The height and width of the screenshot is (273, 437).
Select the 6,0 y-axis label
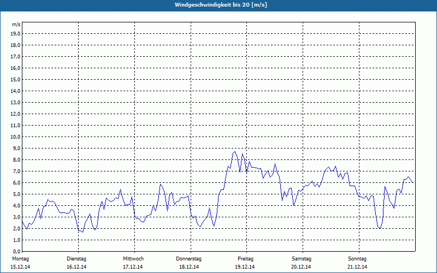[16, 183]
